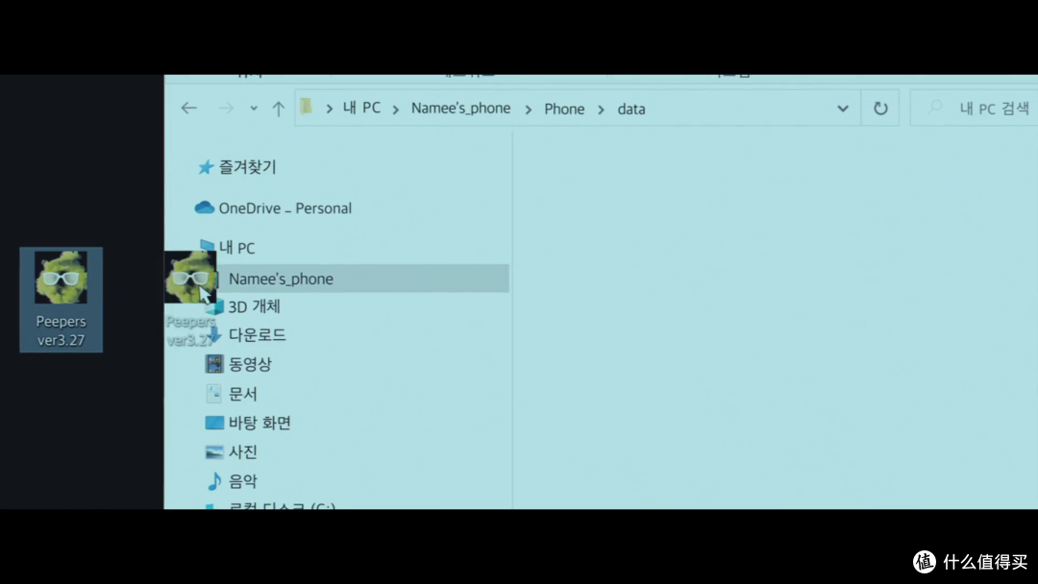1038x584 pixels.
Task: Go up one folder level
Action: click(x=278, y=109)
